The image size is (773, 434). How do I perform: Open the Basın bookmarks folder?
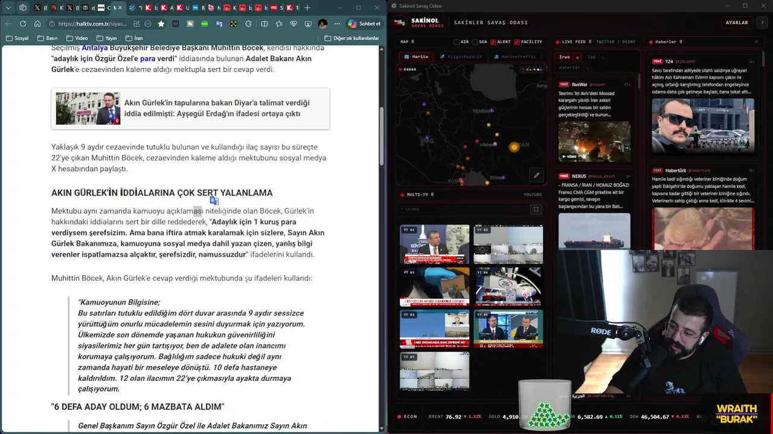(x=47, y=38)
